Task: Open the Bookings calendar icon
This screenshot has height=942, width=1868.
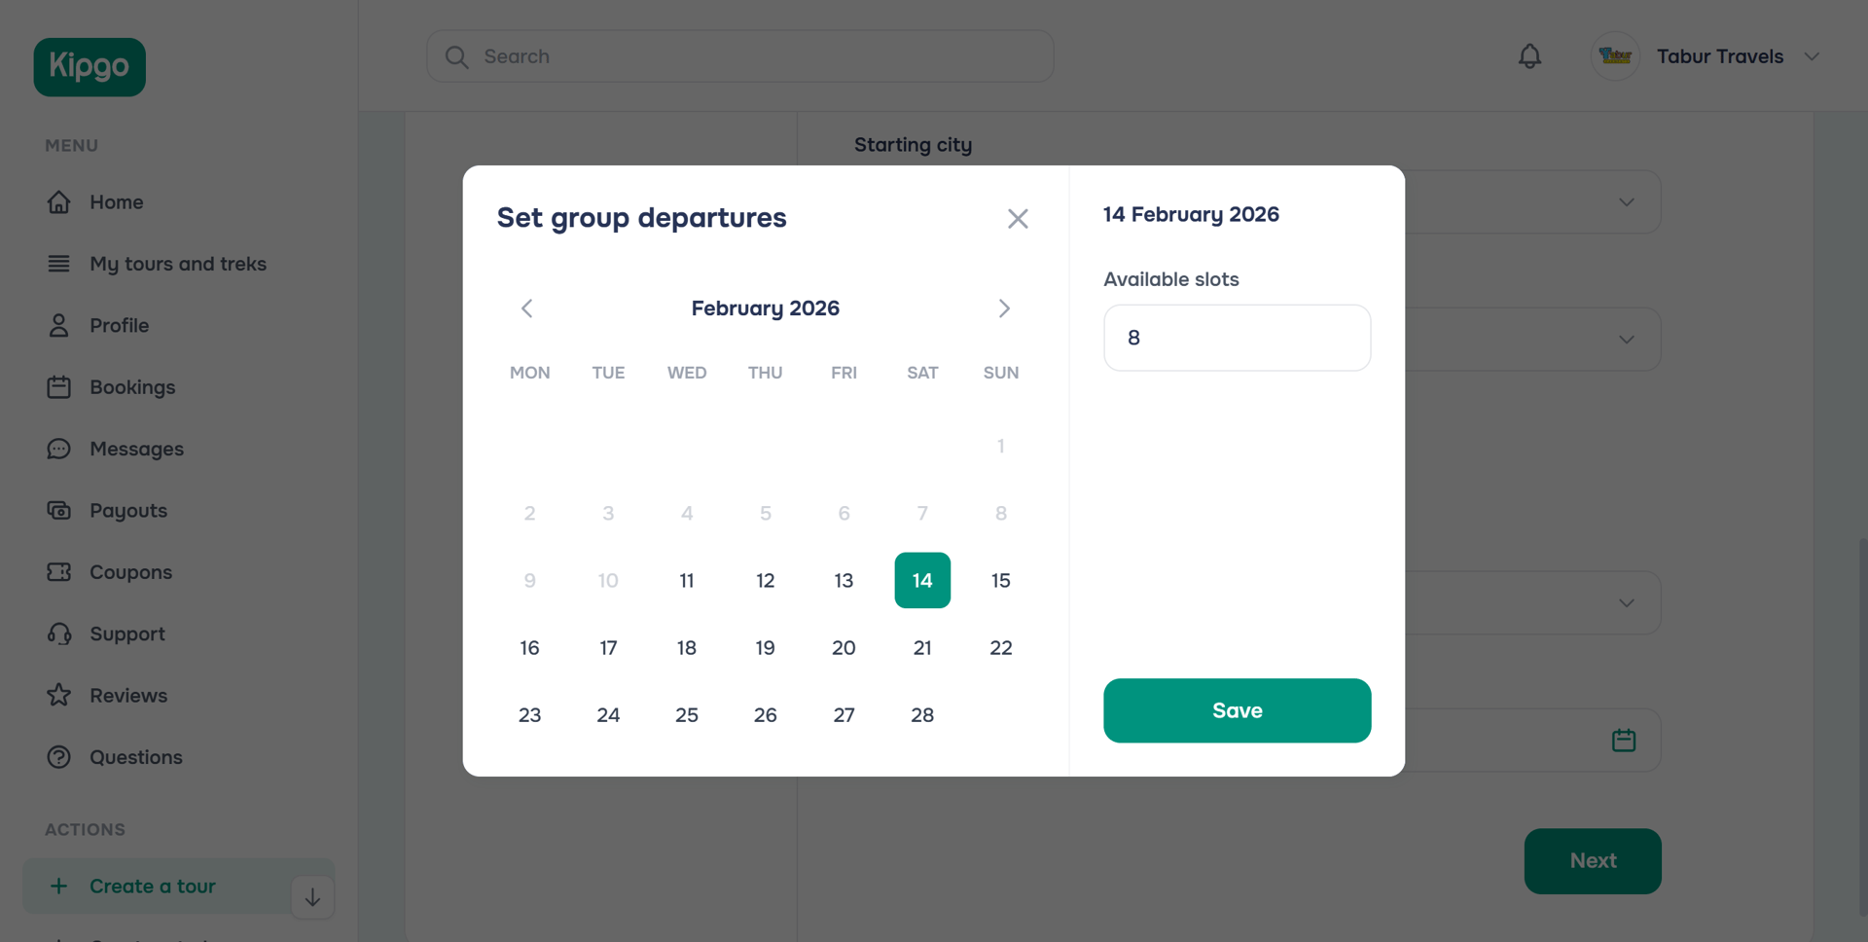Action: click(x=59, y=386)
